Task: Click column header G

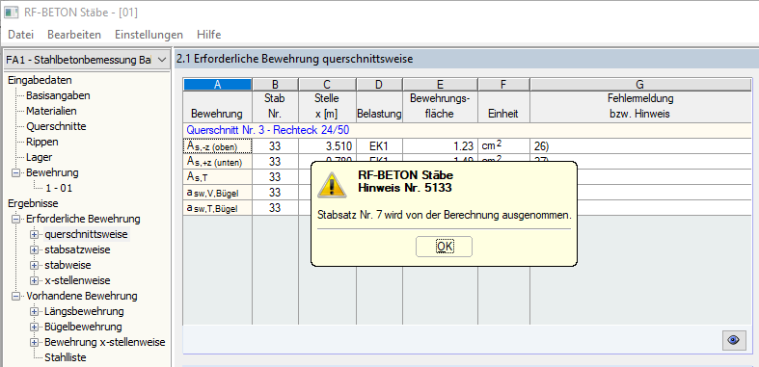Action: [x=640, y=85]
